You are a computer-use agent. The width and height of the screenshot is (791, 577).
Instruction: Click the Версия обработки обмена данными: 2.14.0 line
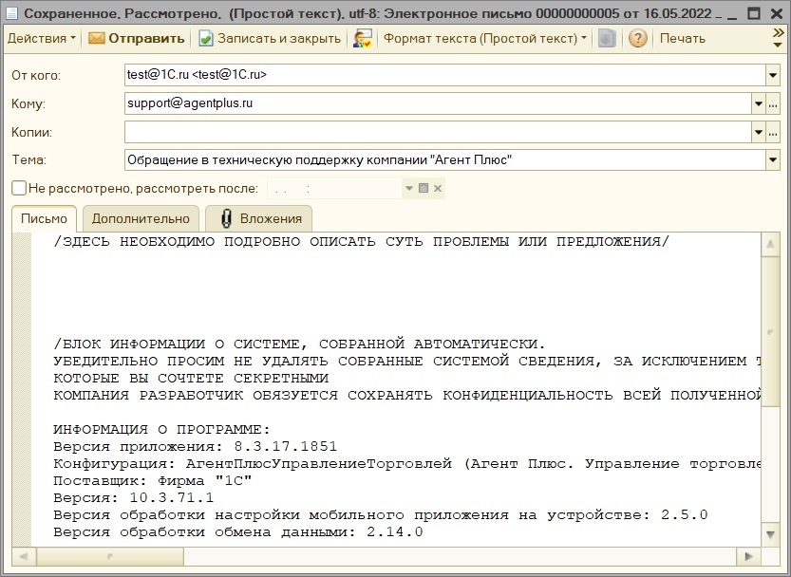coord(238,532)
